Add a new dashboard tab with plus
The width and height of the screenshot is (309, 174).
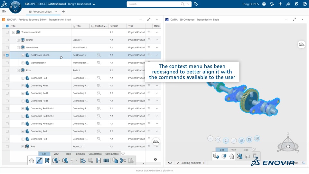[x=63, y=12]
